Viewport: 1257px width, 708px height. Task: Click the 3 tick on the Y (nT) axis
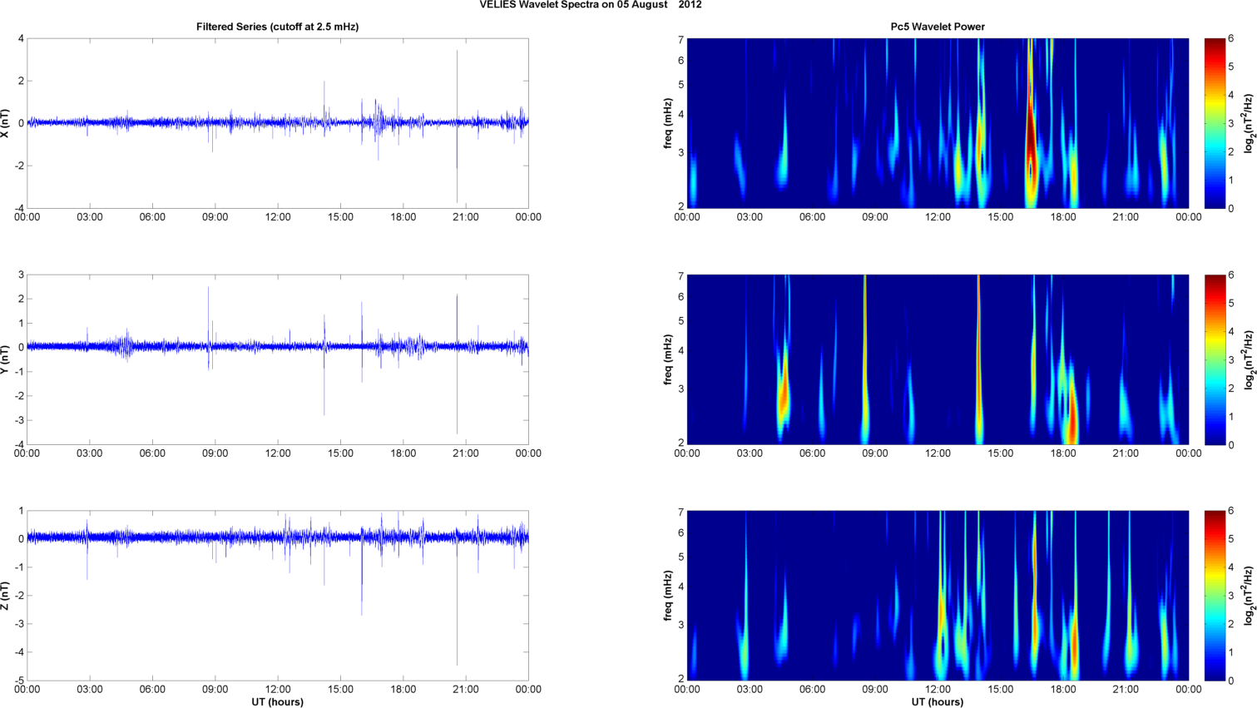pyautogui.click(x=22, y=275)
